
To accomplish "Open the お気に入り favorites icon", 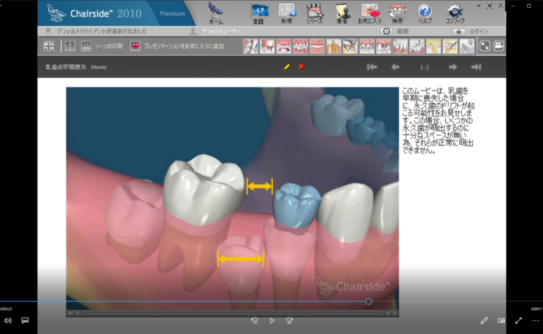I will (x=370, y=14).
